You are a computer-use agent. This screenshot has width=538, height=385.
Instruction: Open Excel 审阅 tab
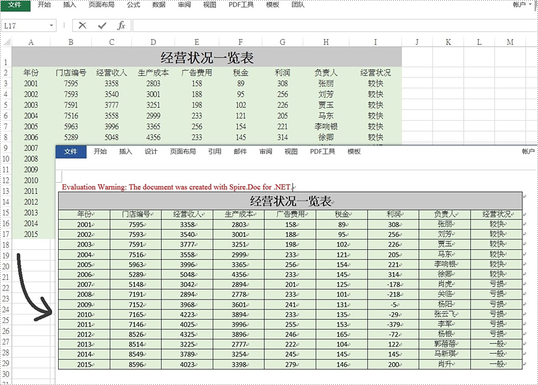(185, 5)
